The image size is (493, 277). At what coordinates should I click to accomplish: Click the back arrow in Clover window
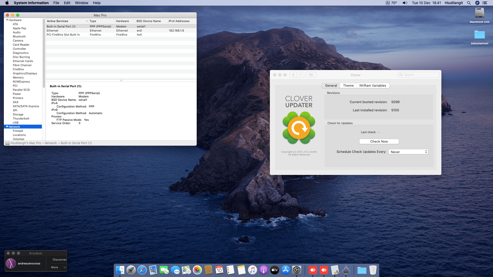point(293,75)
